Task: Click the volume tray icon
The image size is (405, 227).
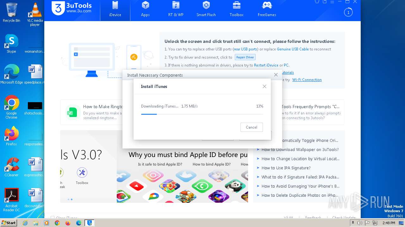Action: pos(360,223)
